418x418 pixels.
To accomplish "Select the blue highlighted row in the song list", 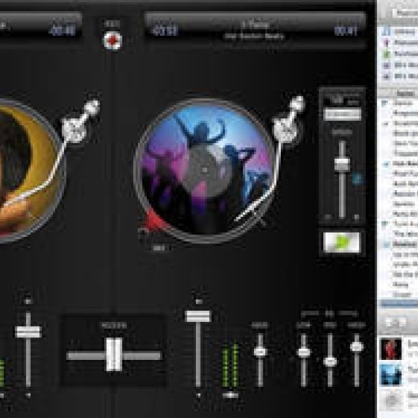I will (x=398, y=303).
